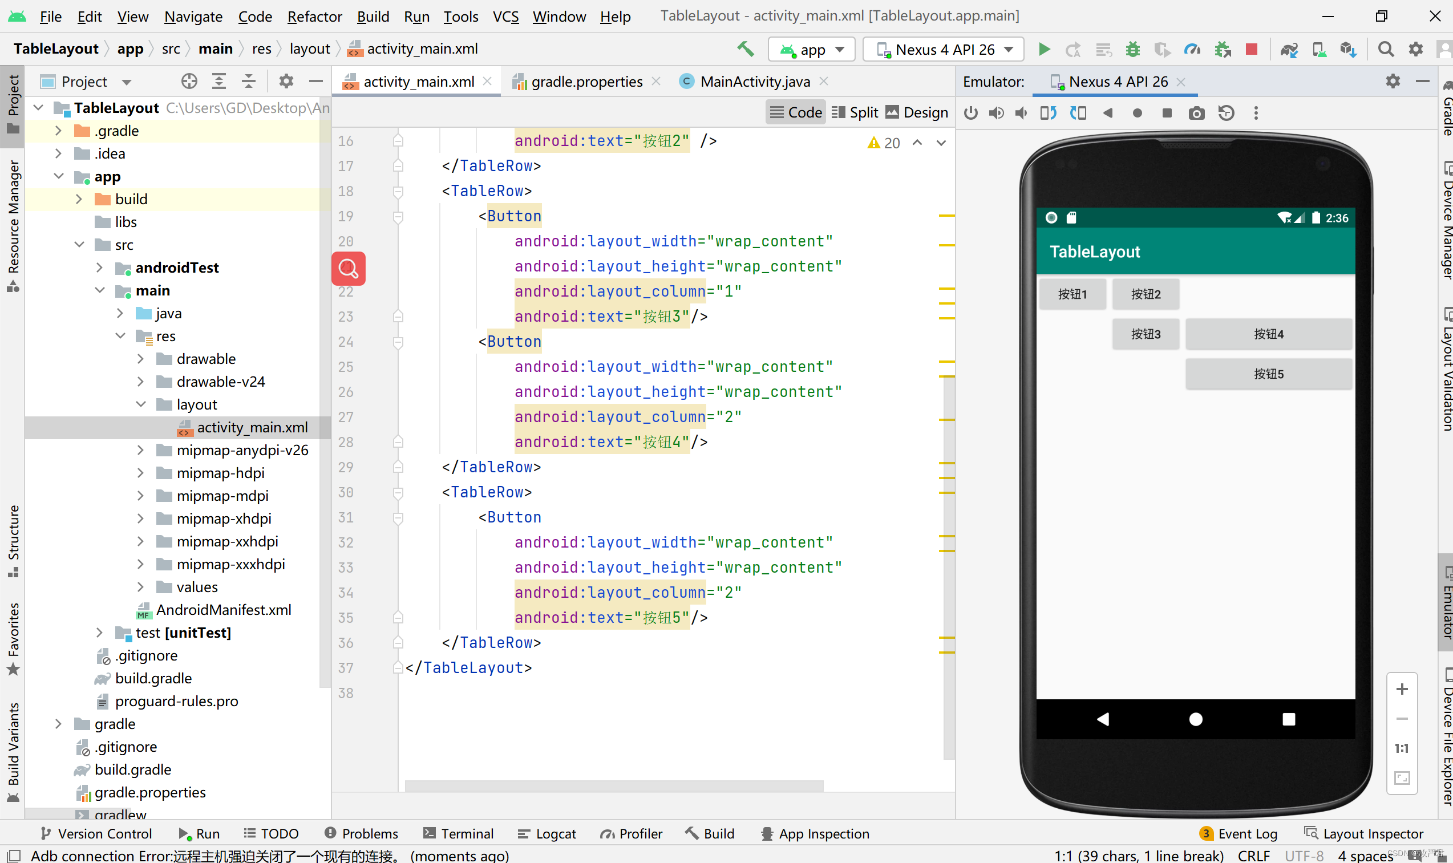Take an emulator screenshot with camera icon

click(1196, 113)
